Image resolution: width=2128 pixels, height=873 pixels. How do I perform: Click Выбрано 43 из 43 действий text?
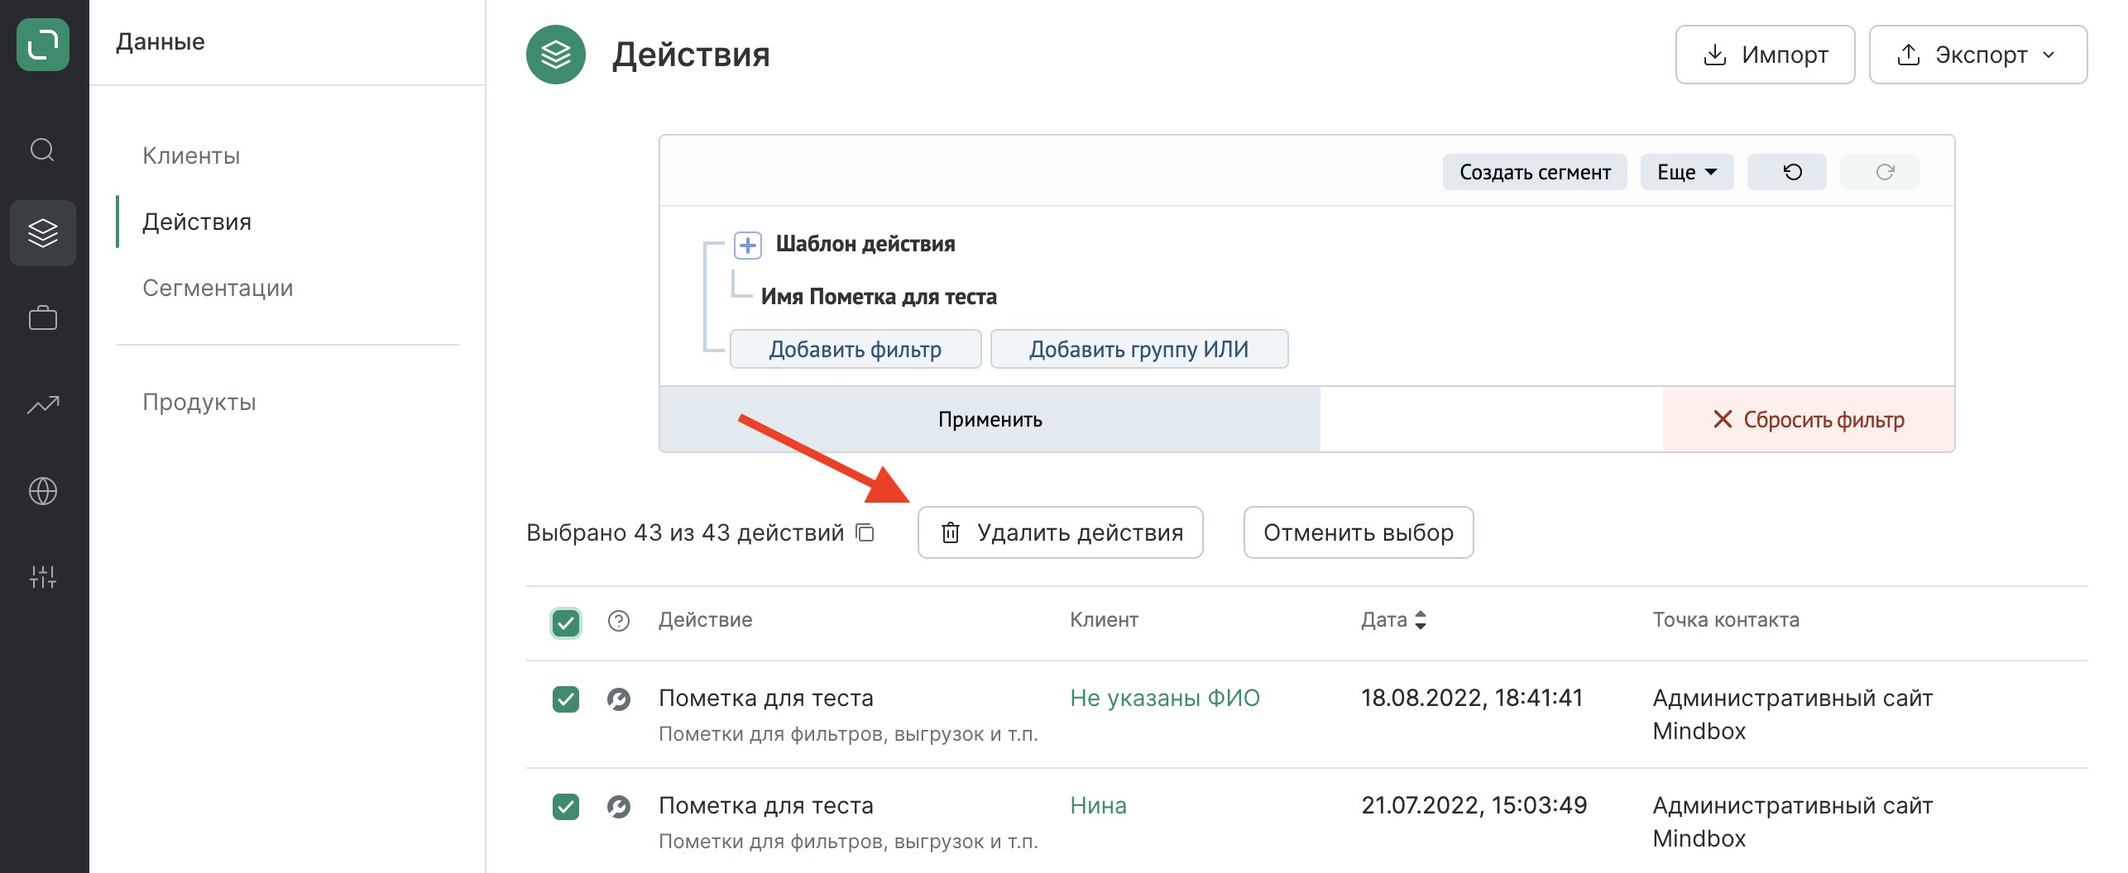point(685,532)
